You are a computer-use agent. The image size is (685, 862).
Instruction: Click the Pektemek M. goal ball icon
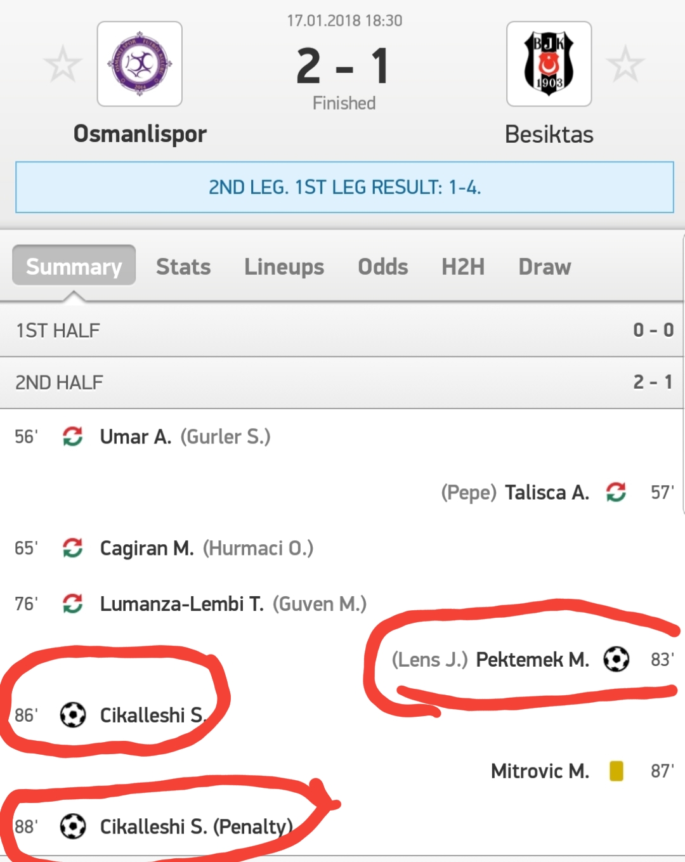[616, 660]
